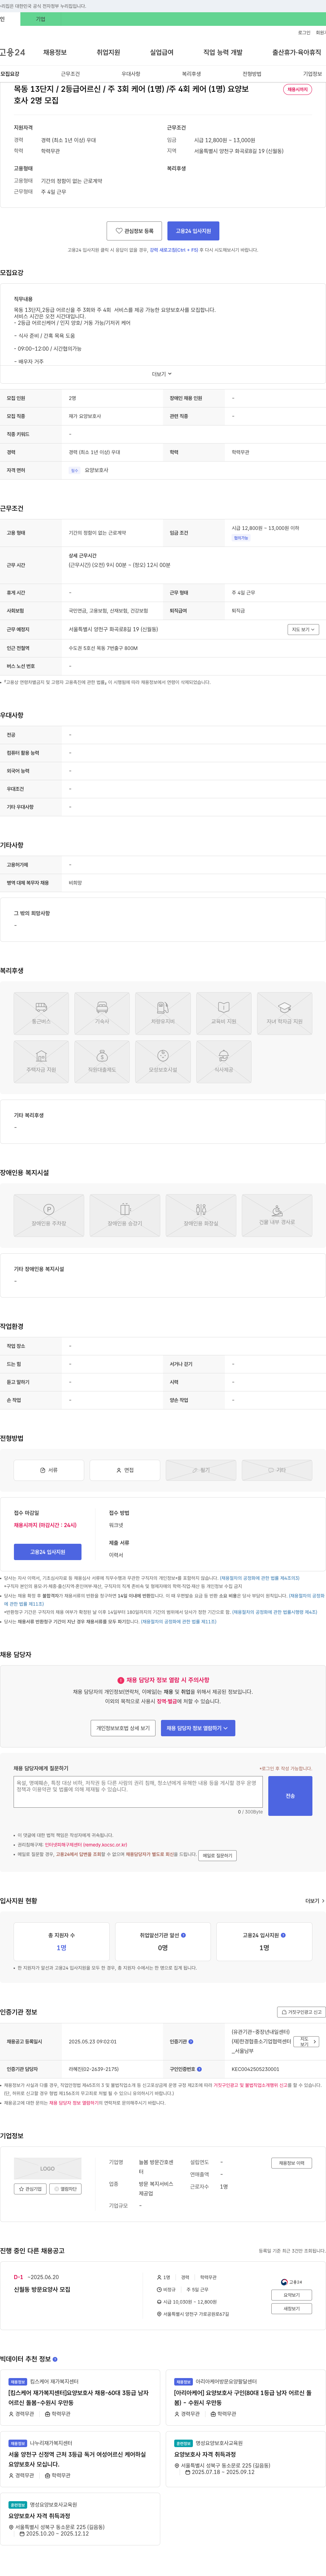The width and height of the screenshot is (326, 2576).
Task: Click info icon beside 구인인증번호
Action: tap(199, 2069)
